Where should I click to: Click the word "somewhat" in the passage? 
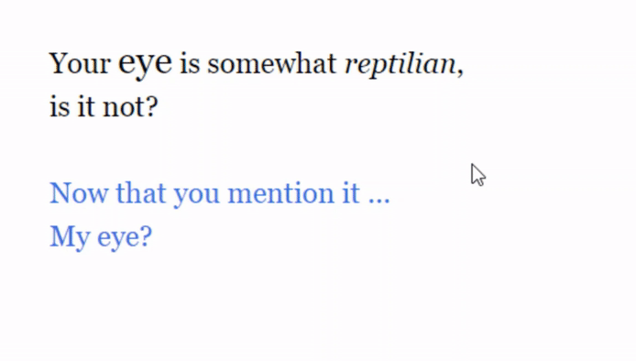(272, 64)
